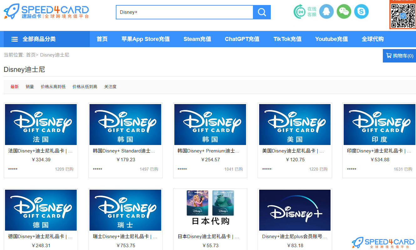
Task: Click the QR code image in the top corner
Action: [x=403, y=15]
